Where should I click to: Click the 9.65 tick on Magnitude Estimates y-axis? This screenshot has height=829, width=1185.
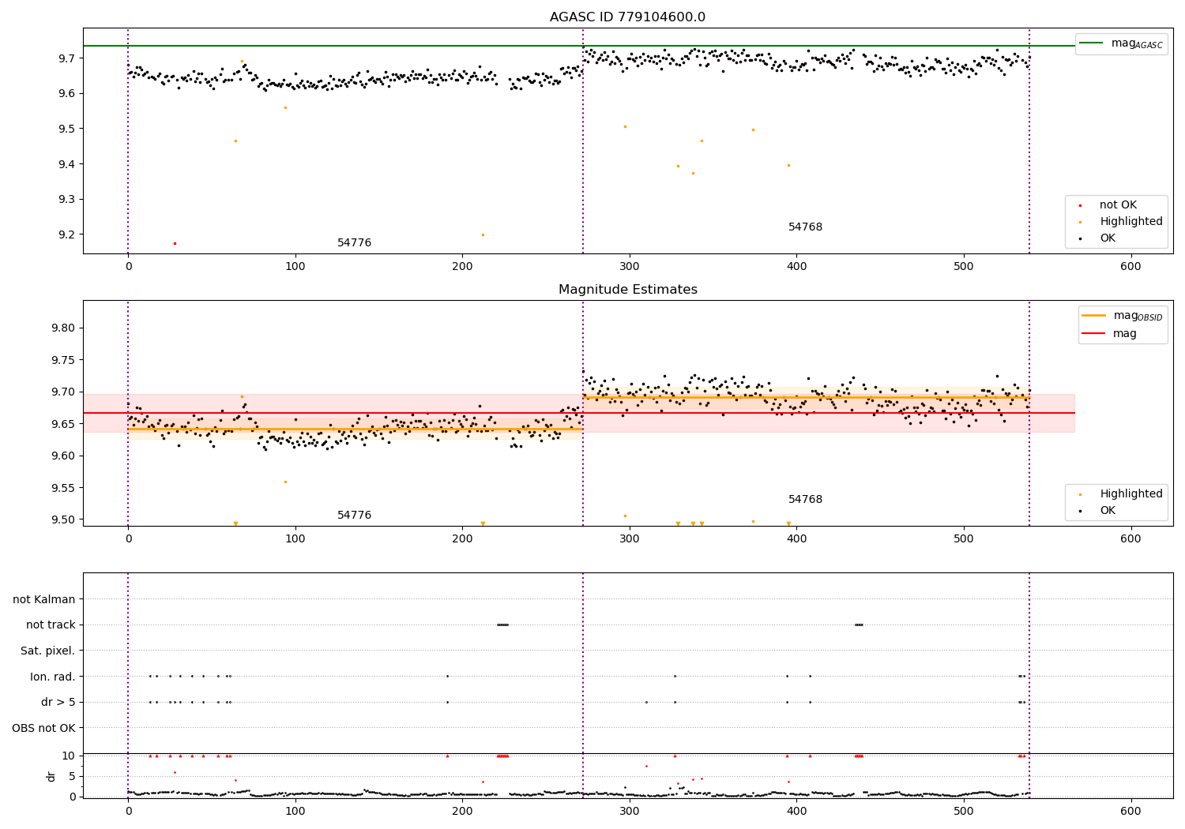(62, 424)
